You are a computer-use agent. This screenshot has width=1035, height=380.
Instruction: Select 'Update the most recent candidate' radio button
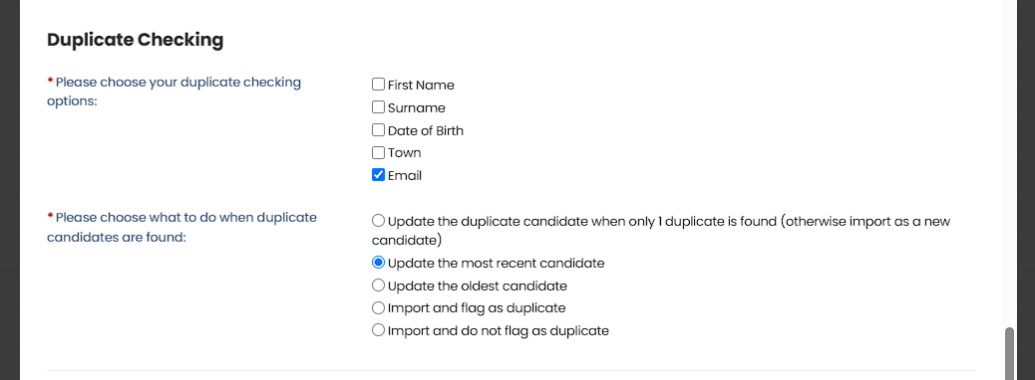[x=378, y=263]
